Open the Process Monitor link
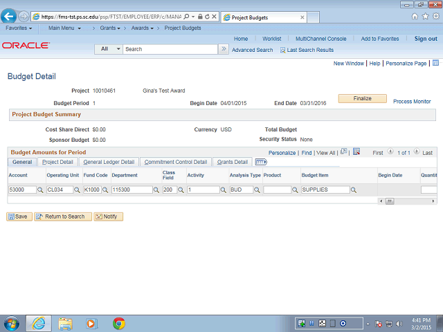Viewport: 443px width, 332px height. (x=412, y=102)
